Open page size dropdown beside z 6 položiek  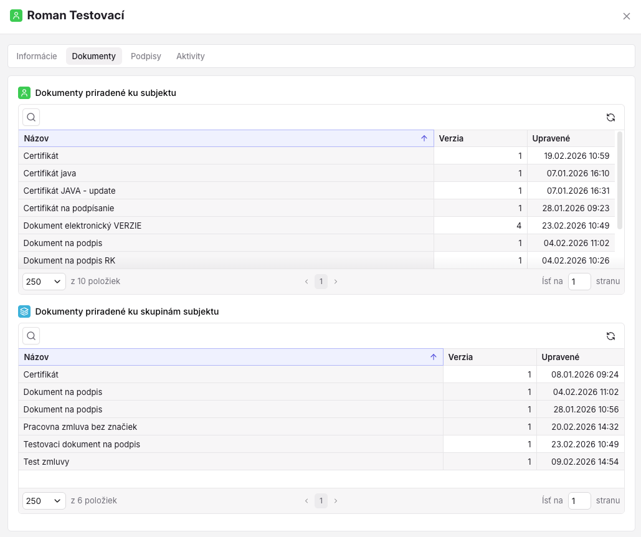pos(44,501)
